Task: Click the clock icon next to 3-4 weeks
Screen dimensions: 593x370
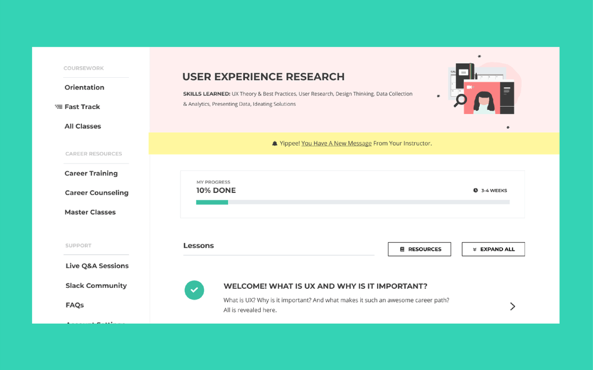Action: pos(475,190)
